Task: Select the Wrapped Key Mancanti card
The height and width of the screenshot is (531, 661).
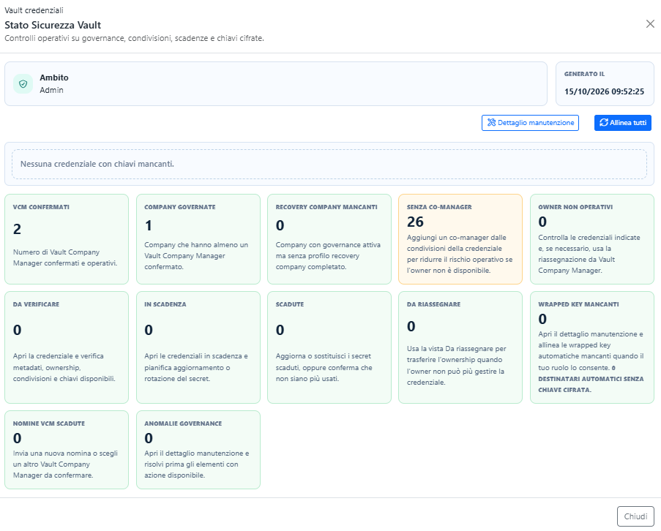Action: [x=592, y=347]
